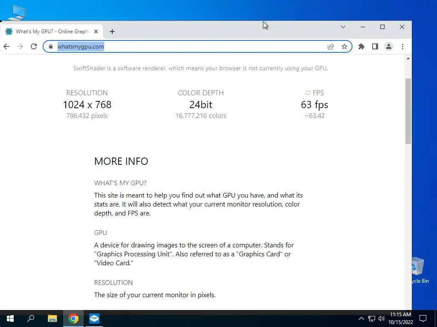Screen dimensions: 437x327
Task: Reload the whatsmygpu.com page
Action: (34, 46)
